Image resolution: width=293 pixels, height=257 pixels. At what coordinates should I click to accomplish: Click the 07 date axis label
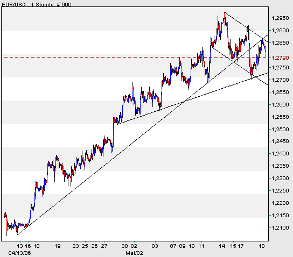(x=173, y=246)
